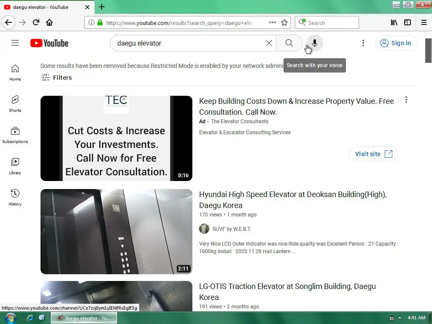Click the YouTube search magnifier button
Viewport: 432px width, 324px height.
(x=289, y=43)
